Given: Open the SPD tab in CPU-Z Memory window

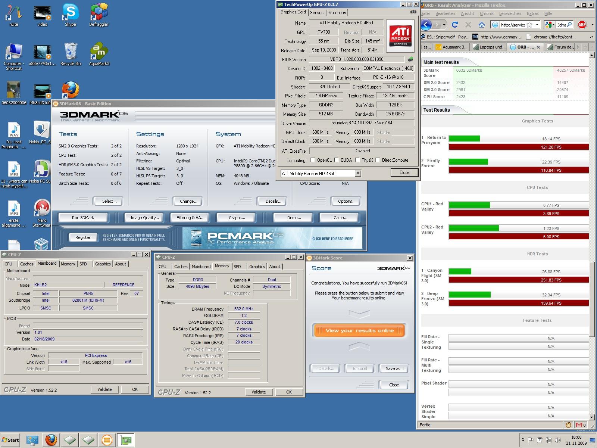Looking at the screenshot, I should [x=237, y=267].
